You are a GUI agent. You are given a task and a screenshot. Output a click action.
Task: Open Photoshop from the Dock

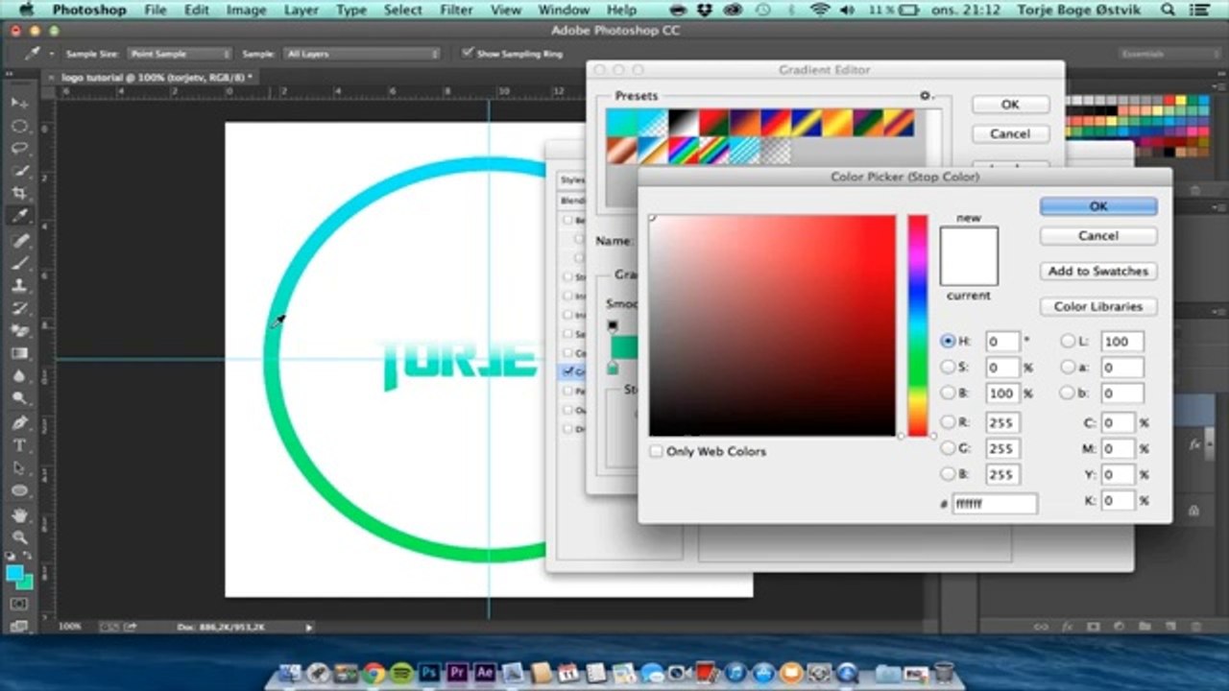(x=429, y=673)
